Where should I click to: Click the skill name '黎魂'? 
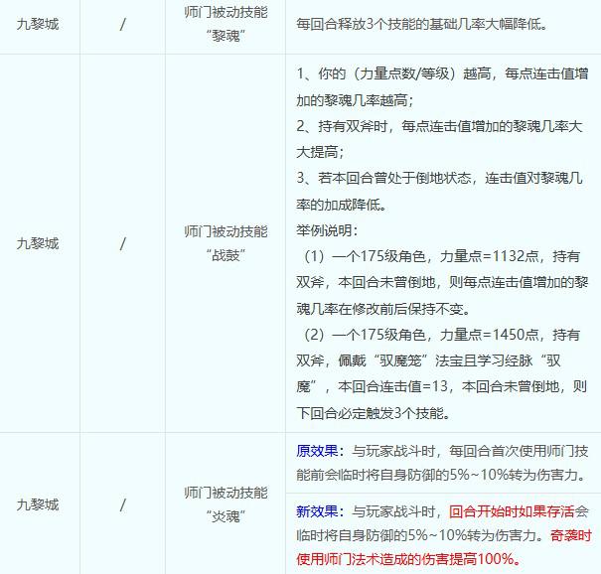coord(225,37)
